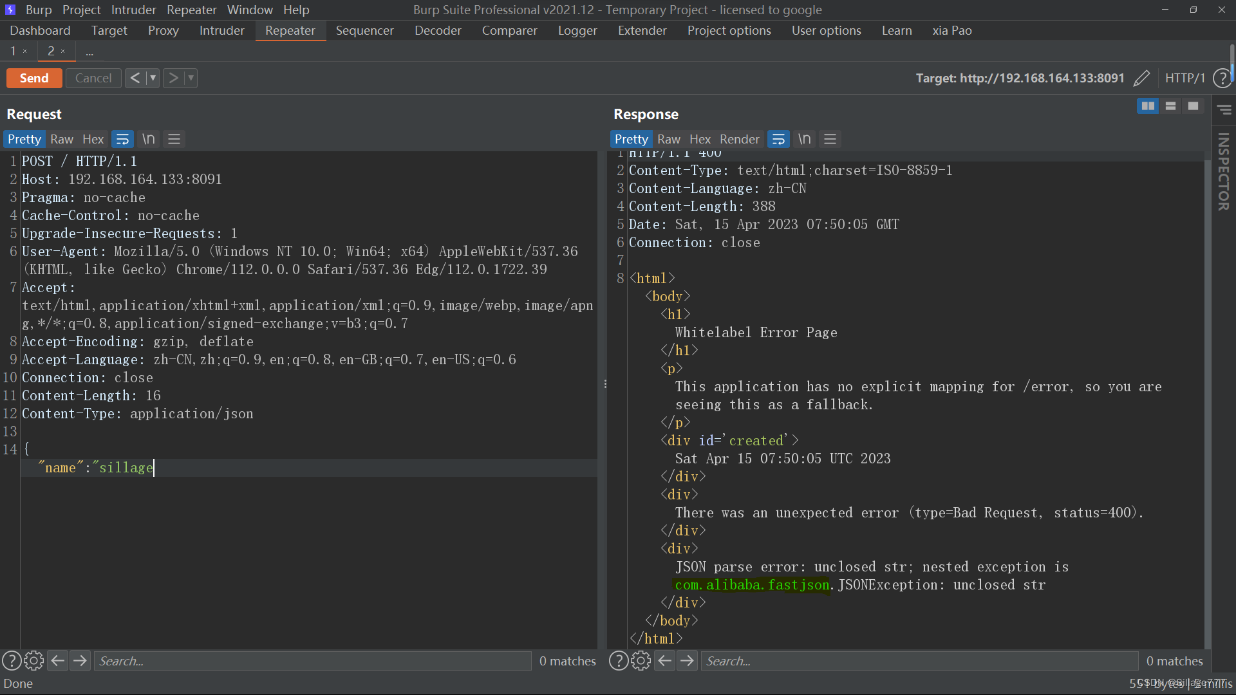
Task: Open response search settings gear icon
Action: tap(641, 661)
